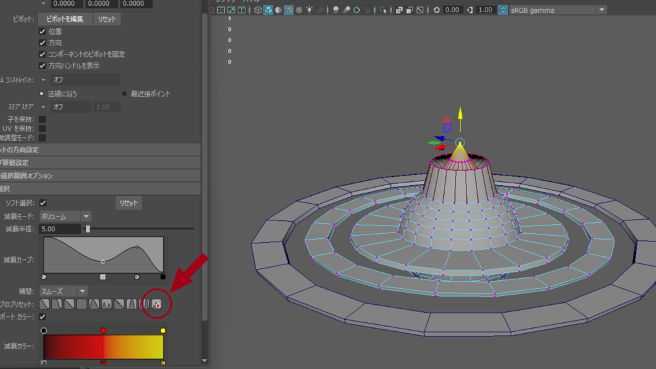This screenshot has height=369, width=656.
Task: Enable the 微調整モード checkbox
Action: (42, 138)
